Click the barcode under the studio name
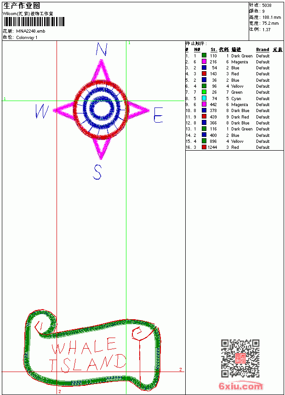This screenshot has height=395, width=285. coord(34,22)
